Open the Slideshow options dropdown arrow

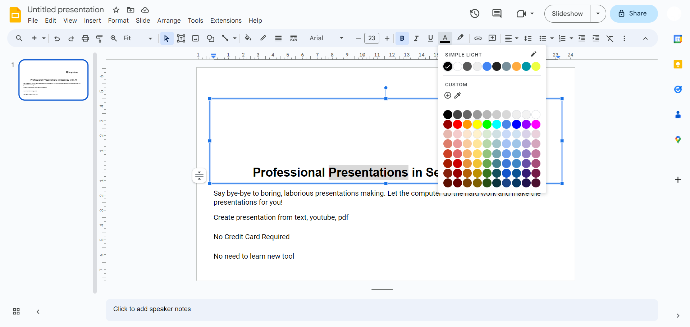[x=598, y=14]
